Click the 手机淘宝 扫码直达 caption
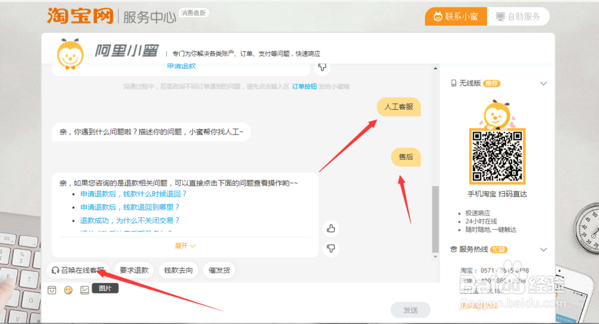Viewport: 599px width, 324px height. [497, 194]
